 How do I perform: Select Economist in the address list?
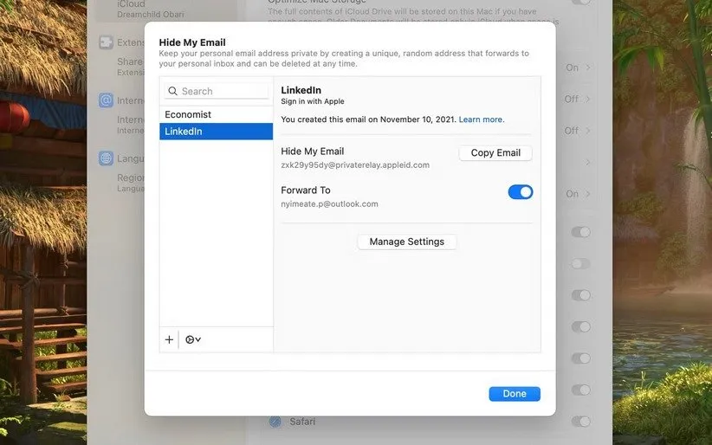[x=216, y=114]
